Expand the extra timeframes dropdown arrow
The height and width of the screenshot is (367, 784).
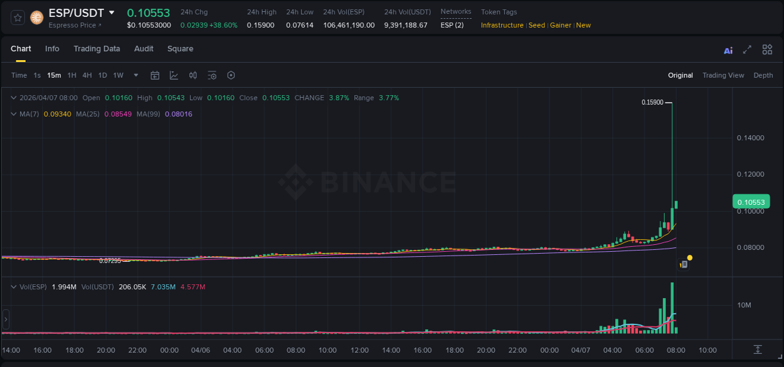(135, 75)
